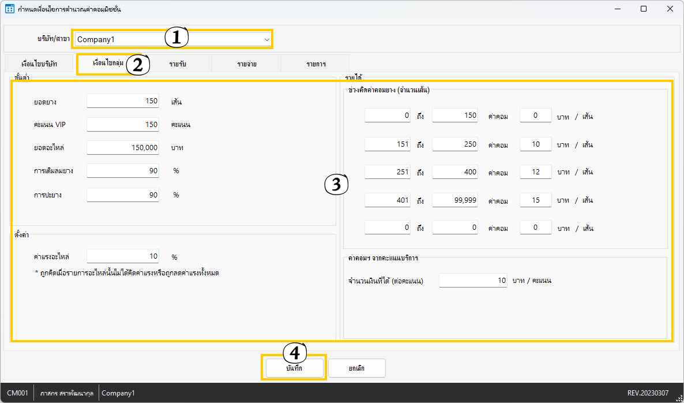Select the เงื่อนไขกลุ่ม tab
This screenshot has height=403, width=684.
pos(108,64)
